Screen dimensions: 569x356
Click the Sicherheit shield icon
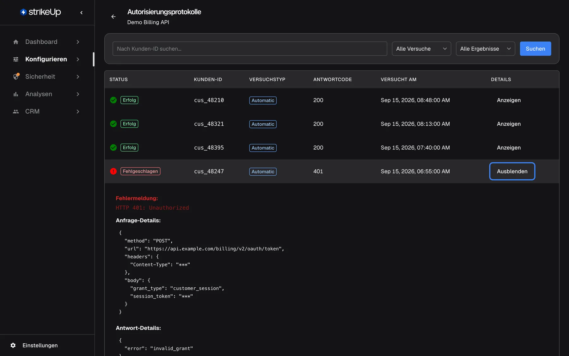tap(16, 77)
